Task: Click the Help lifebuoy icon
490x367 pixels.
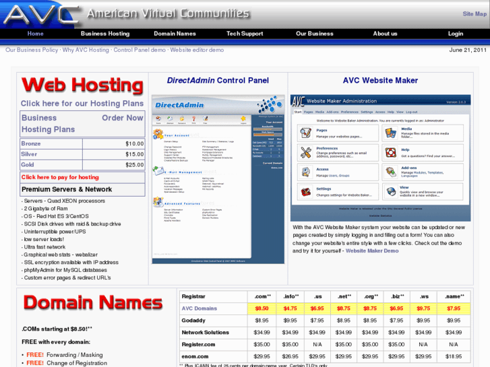Action: tap(390, 152)
